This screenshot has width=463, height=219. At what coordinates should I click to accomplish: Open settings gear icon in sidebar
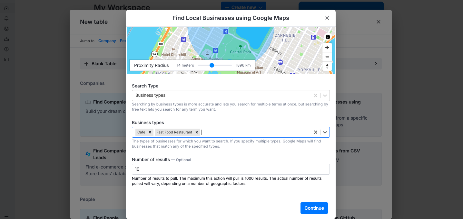click(6, 29)
